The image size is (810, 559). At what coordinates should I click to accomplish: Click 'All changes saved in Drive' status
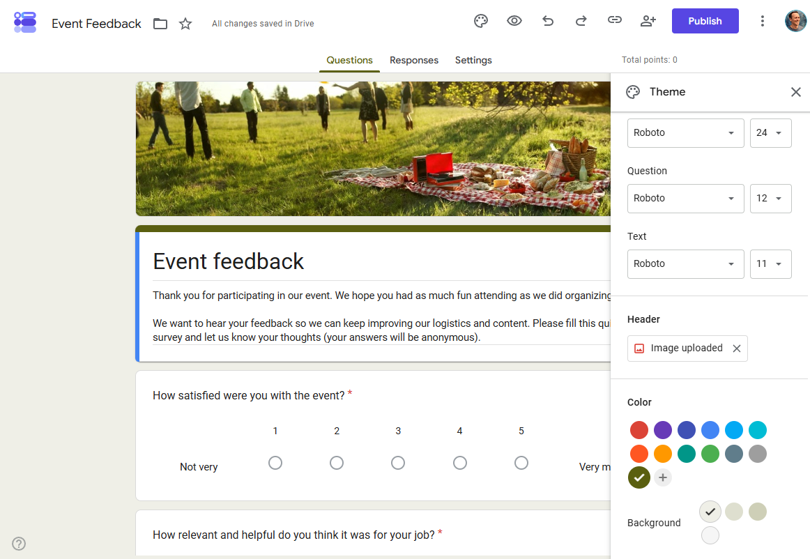point(263,24)
